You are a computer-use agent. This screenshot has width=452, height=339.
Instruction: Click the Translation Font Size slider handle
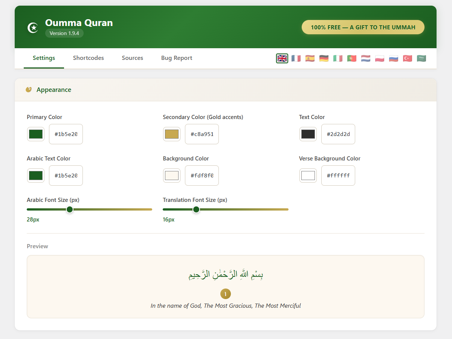(196, 209)
